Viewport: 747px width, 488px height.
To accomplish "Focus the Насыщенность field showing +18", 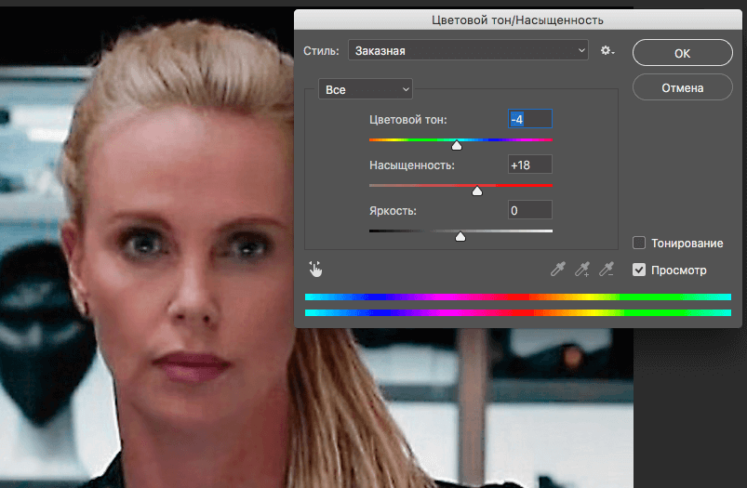I will point(529,165).
